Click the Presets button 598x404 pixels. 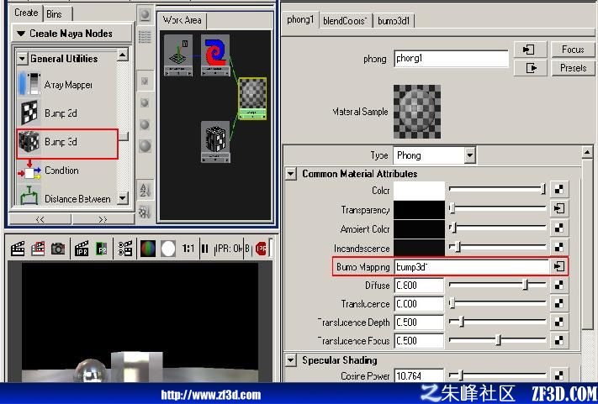(x=573, y=68)
